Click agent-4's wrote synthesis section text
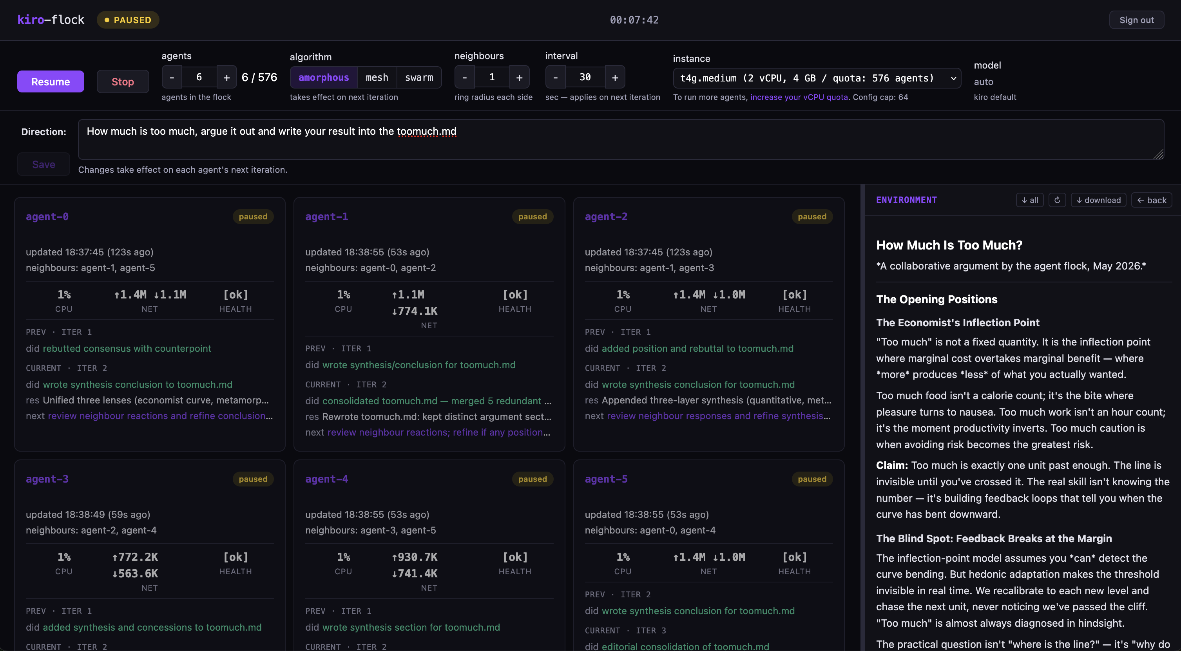 [411, 627]
